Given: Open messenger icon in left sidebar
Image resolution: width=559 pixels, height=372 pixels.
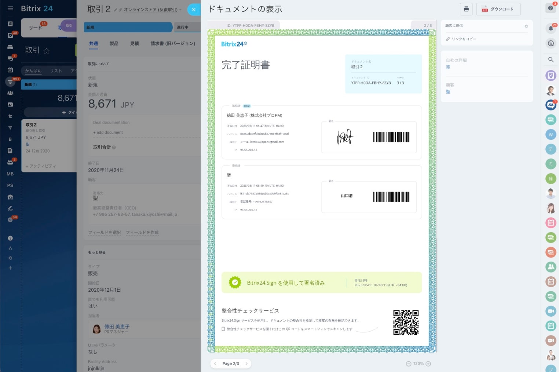Looking at the screenshot, I should 10,58.
